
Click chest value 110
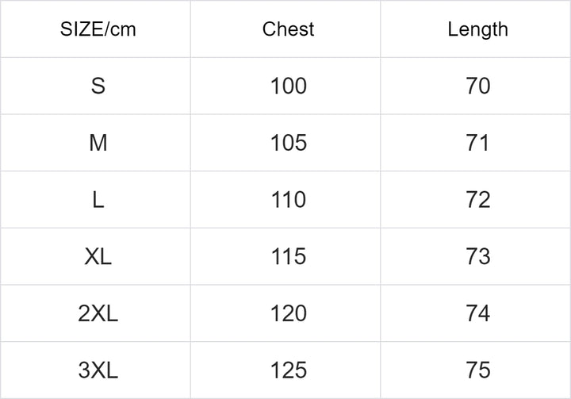click(288, 200)
